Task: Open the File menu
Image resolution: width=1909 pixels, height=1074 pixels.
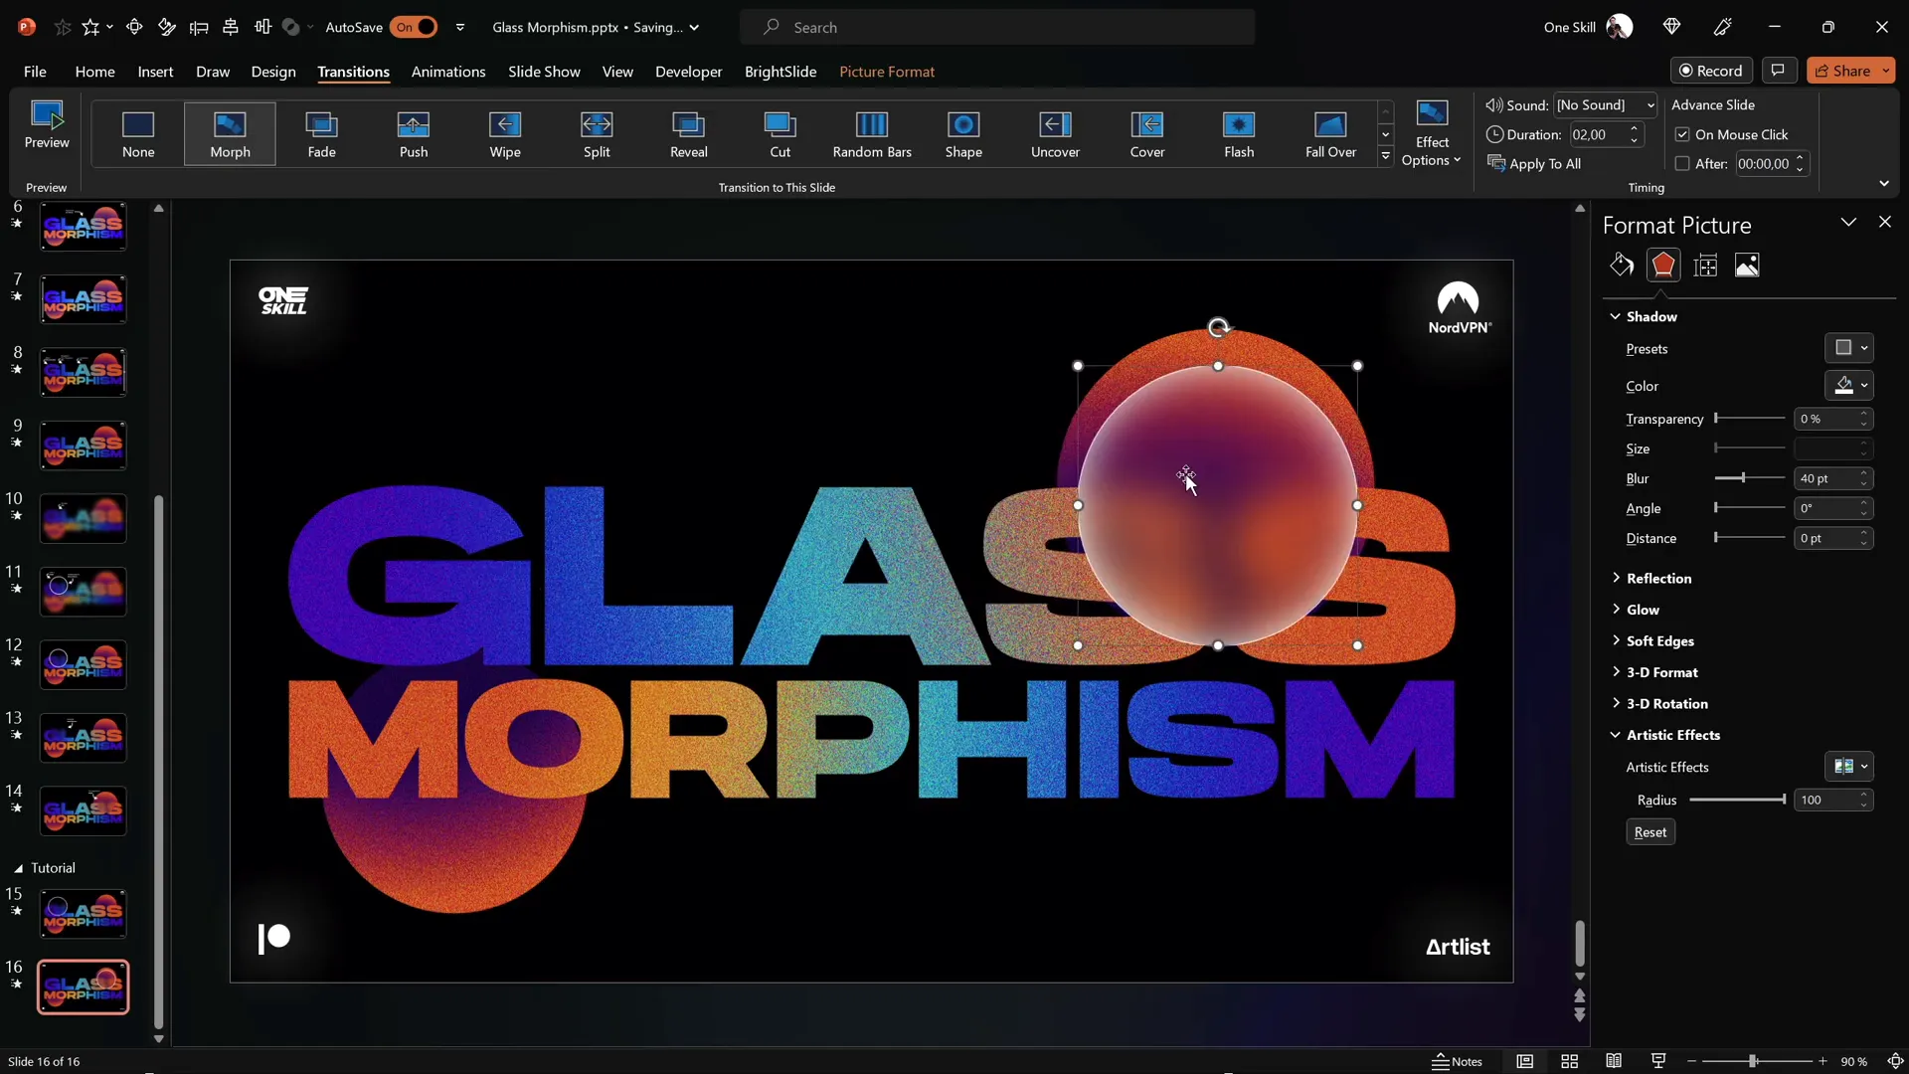Action: [35, 72]
